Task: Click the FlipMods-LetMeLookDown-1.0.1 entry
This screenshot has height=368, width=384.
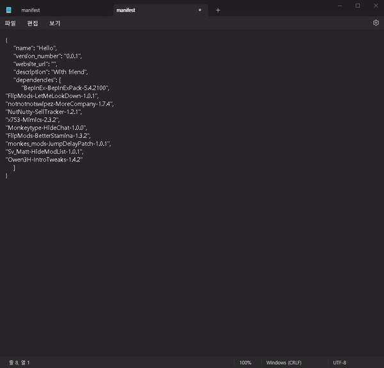Action: click(x=52, y=96)
